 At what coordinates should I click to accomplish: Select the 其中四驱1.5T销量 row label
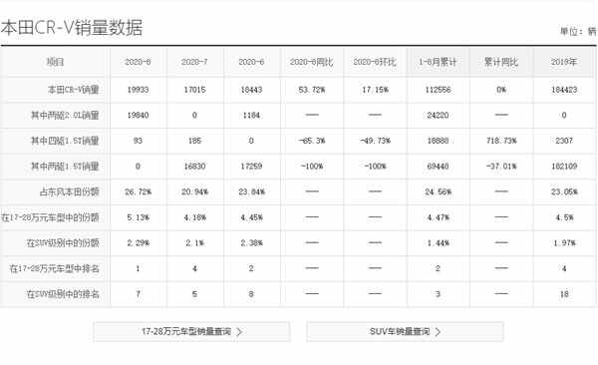tap(65, 141)
